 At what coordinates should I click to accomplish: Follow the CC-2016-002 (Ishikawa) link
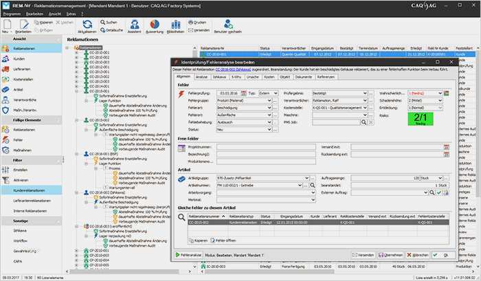click(x=233, y=69)
